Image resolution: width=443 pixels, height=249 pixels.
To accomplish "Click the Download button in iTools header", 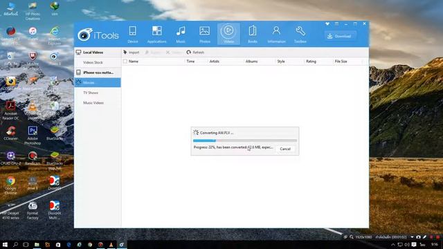I will pyautogui.click(x=340, y=36).
